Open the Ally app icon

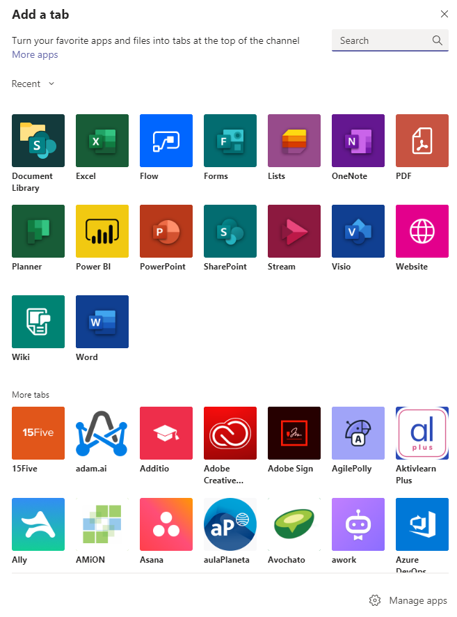(38, 524)
